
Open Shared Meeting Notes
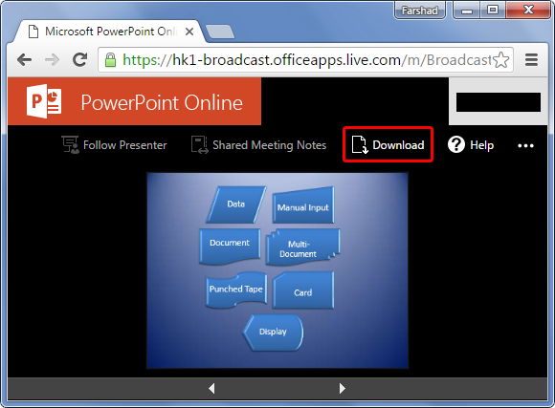click(x=258, y=145)
